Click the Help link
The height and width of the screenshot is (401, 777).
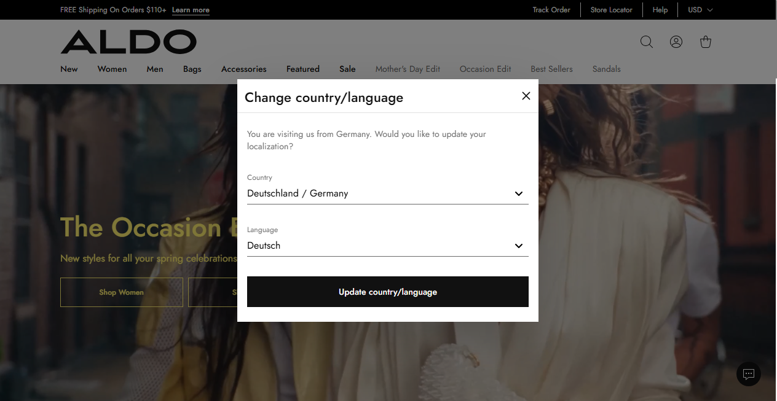(660, 10)
